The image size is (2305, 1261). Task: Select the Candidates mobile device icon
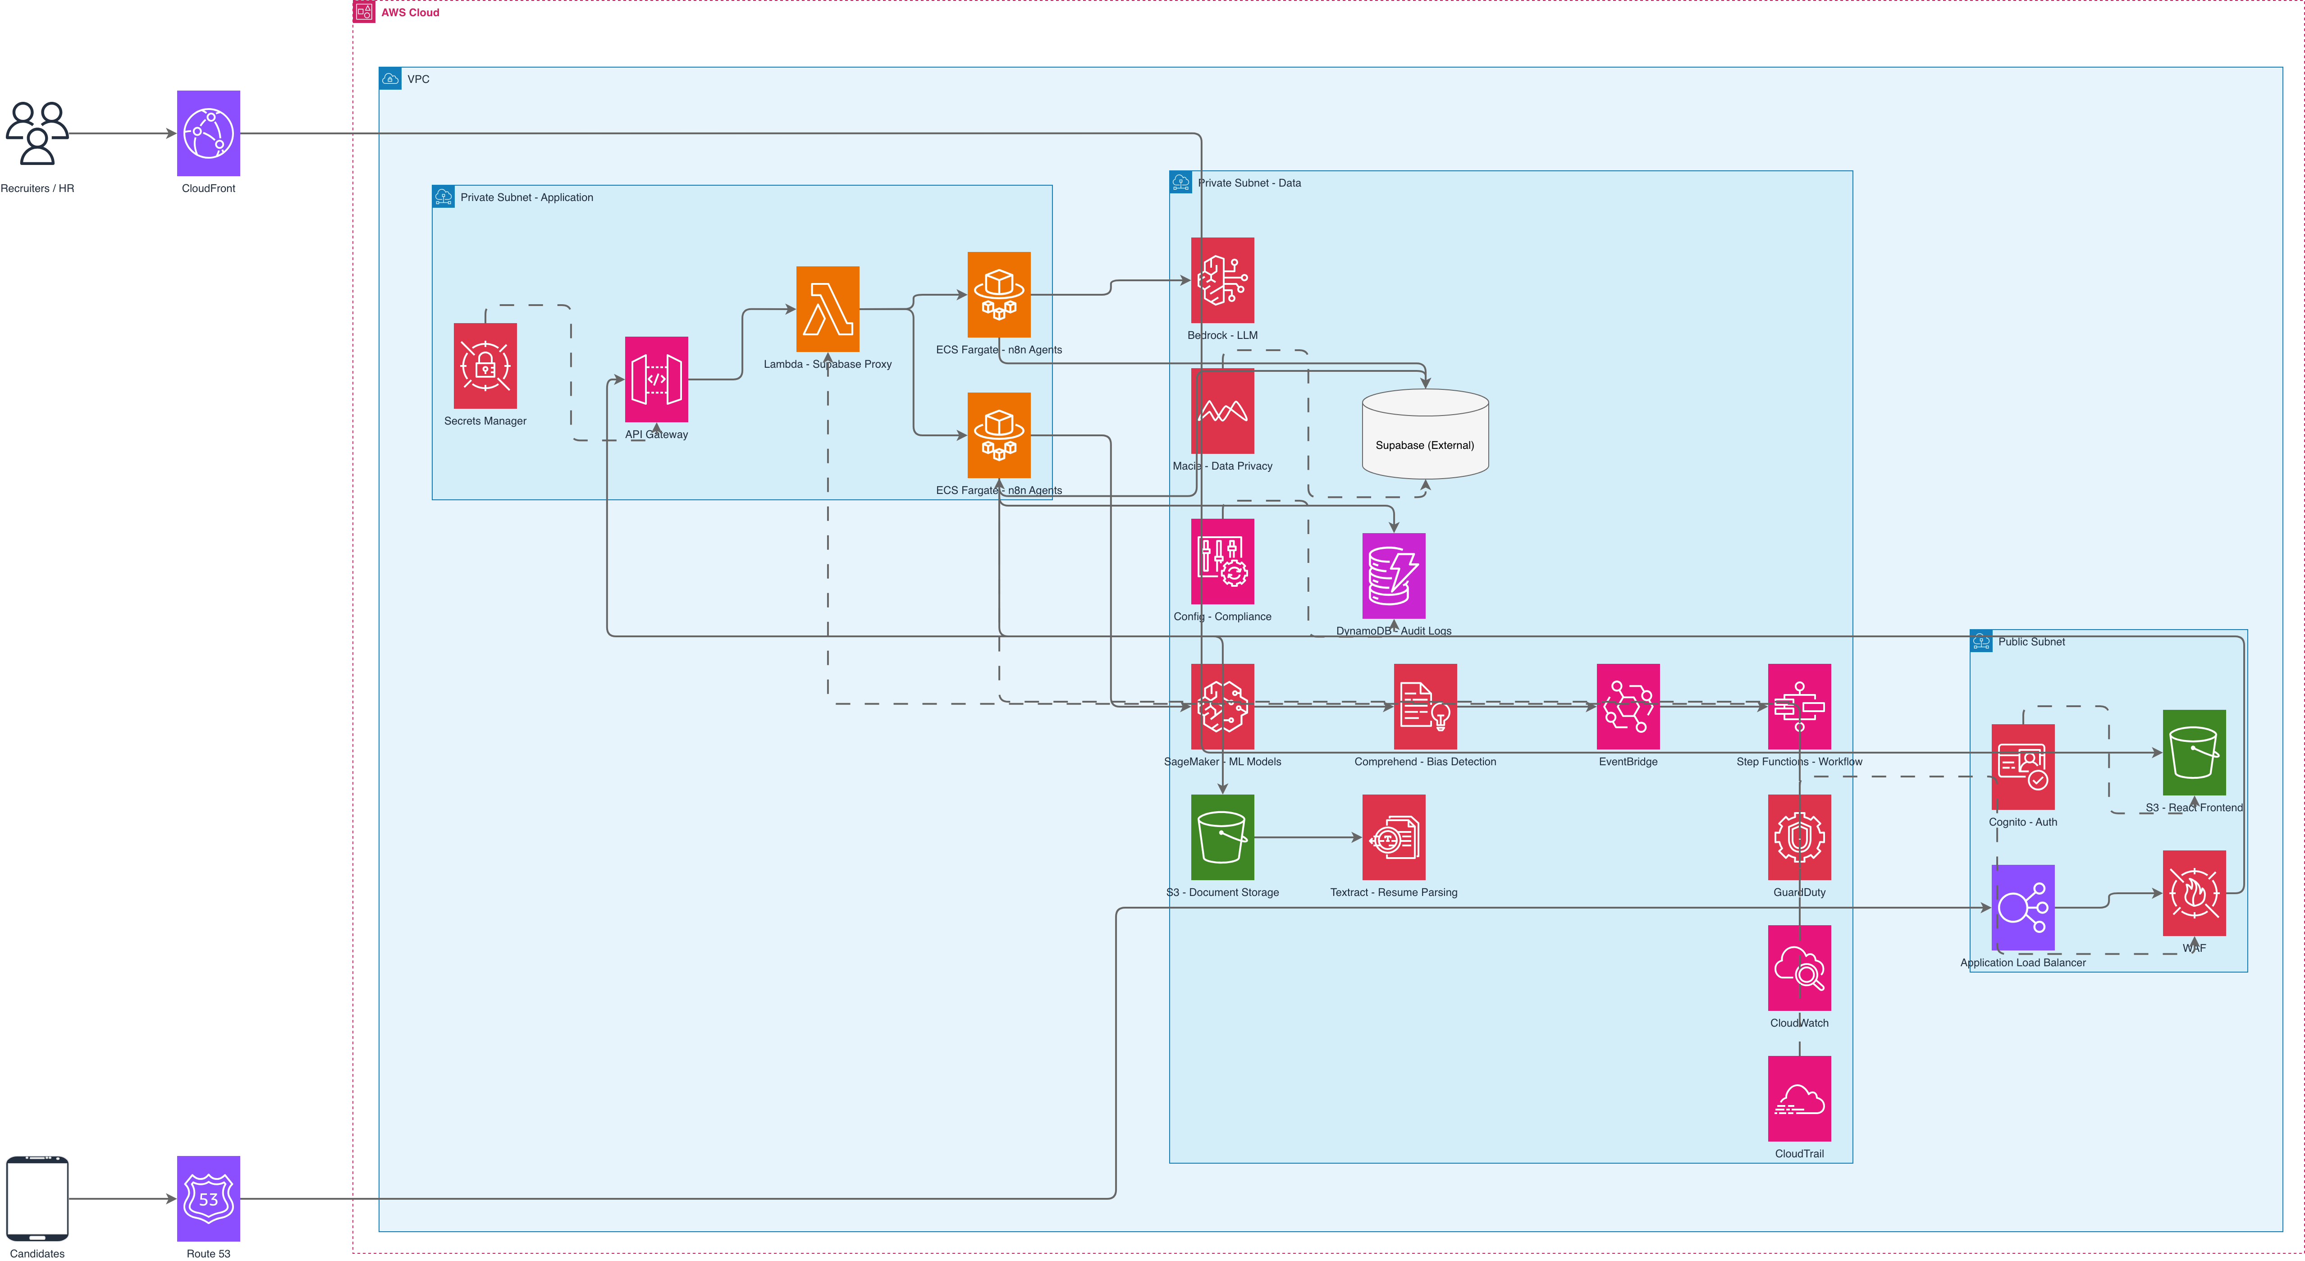(37, 1198)
